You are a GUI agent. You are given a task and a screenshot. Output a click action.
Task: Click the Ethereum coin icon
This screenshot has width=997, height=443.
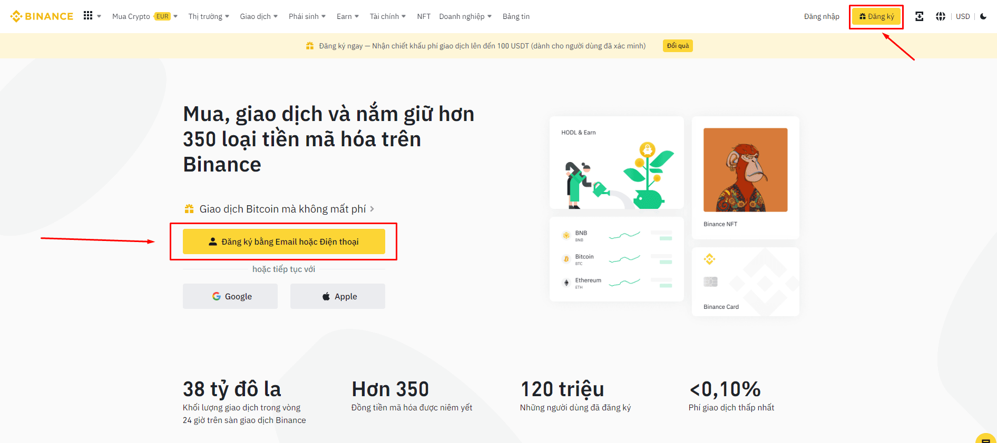pos(566,283)
